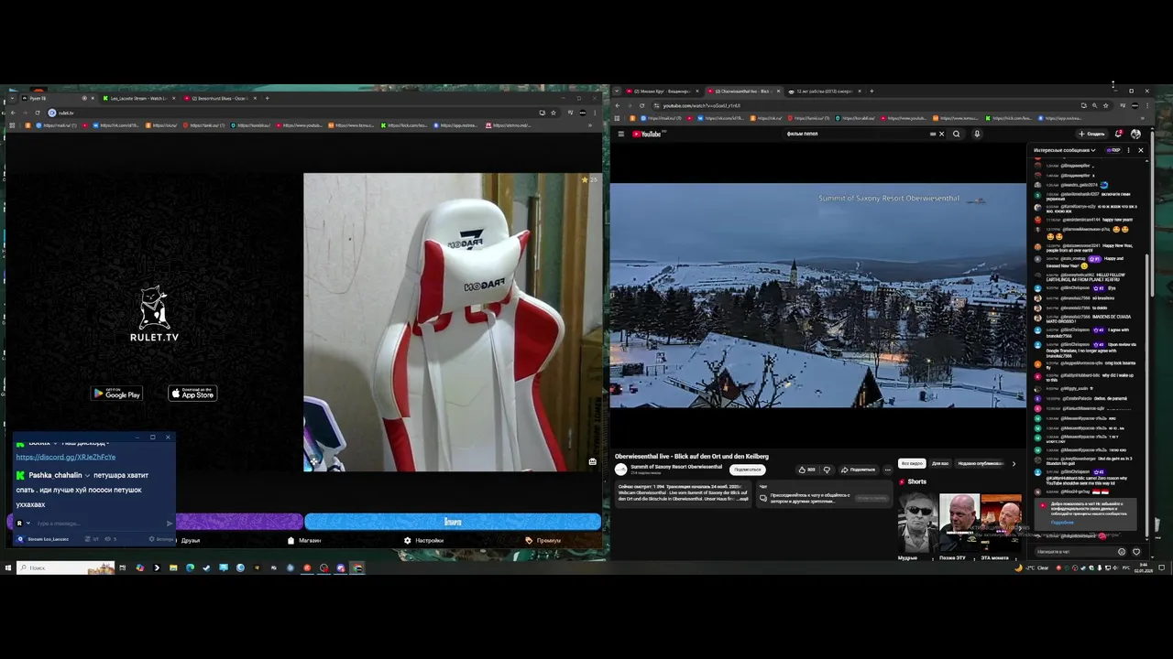Viewport: 1173px width, 659px height.
Task: Open new tab in the YouTube window
Action: tap(872, 91)
